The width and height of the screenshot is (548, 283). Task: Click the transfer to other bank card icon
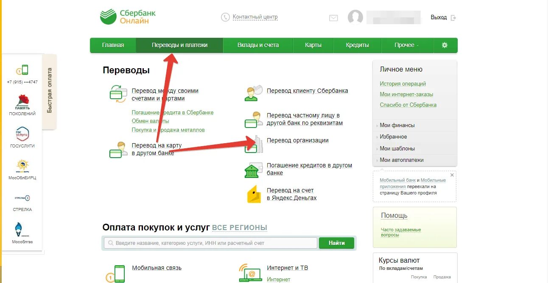tap(118, 150)
